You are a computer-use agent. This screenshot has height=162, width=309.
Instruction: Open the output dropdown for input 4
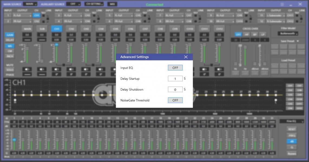point(73,21)
